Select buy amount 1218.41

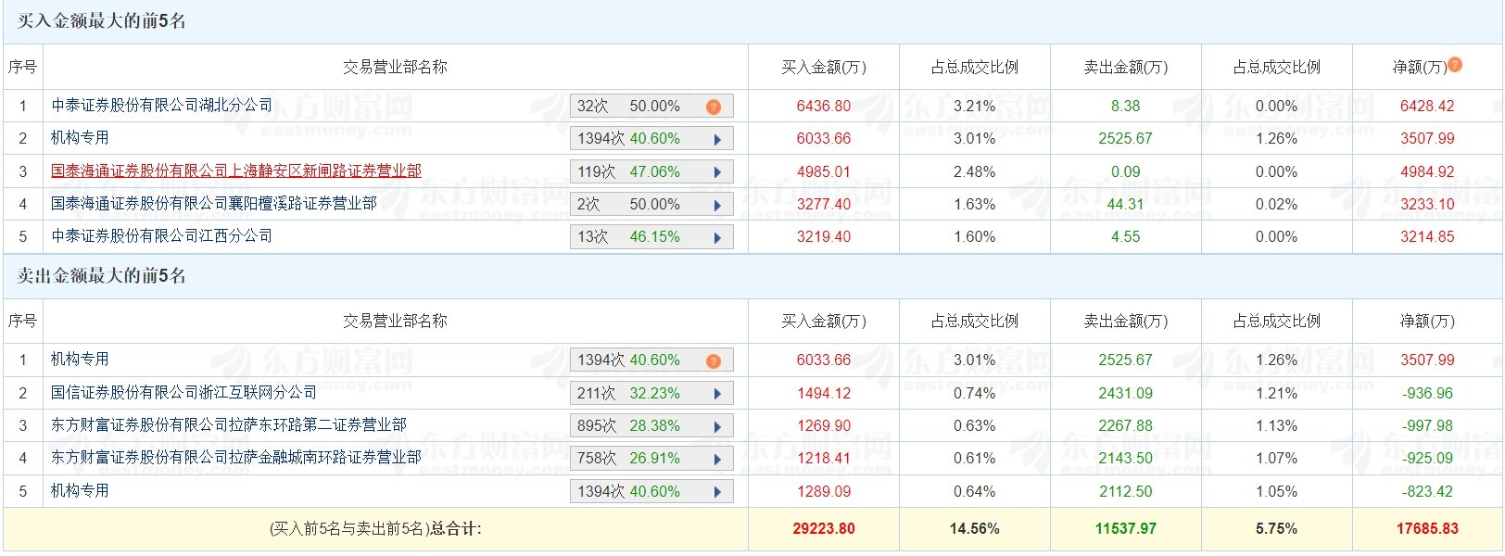pyautogui.click(x=824, y=459)
